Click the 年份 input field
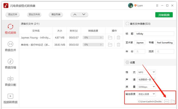This screenshot has height=109, width=178. point(140,51)
